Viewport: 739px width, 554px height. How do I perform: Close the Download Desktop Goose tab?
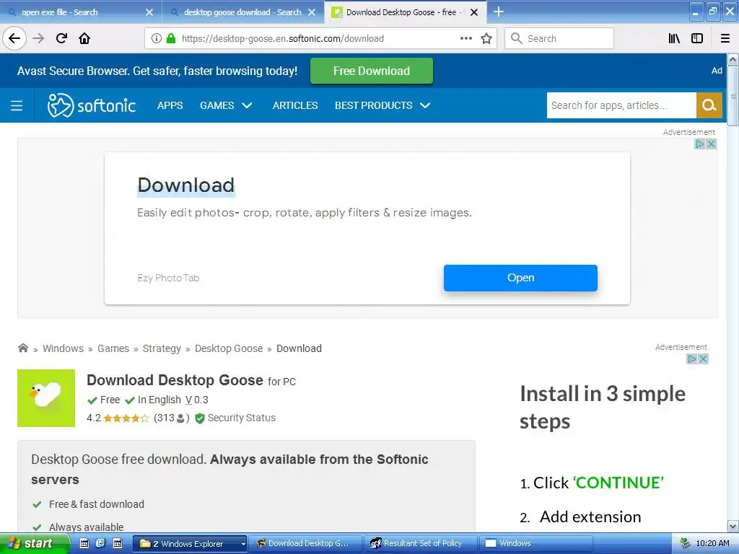(474, 12)
